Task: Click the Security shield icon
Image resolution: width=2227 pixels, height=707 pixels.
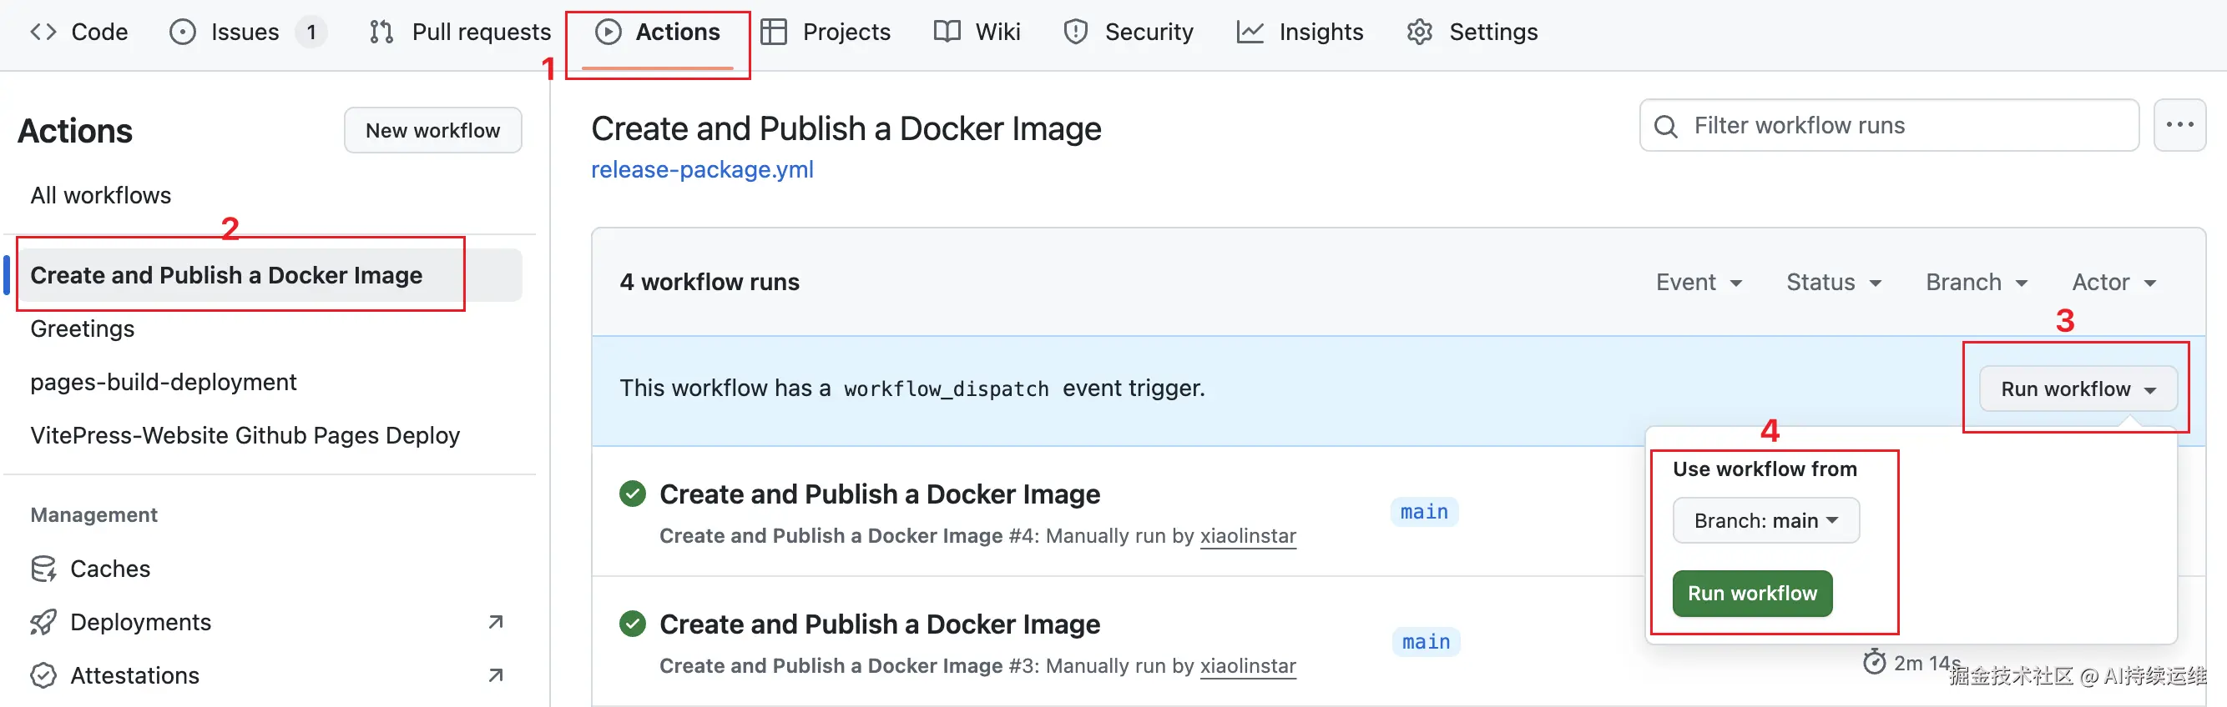Action: click(x=1075, y=32)
